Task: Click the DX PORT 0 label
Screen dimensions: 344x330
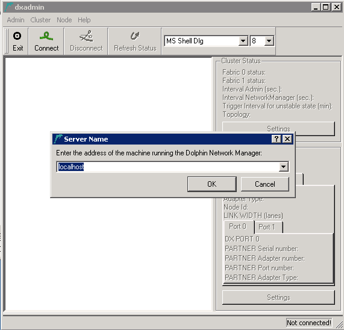Action: click(x=242, y=239)
